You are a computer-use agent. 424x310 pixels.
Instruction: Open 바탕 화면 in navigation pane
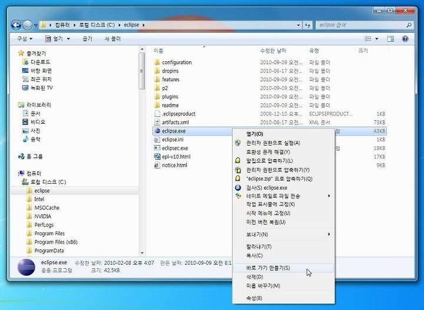tap(37, 71)
